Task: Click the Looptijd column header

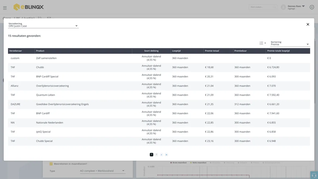Action: click(x=187, y=51)
